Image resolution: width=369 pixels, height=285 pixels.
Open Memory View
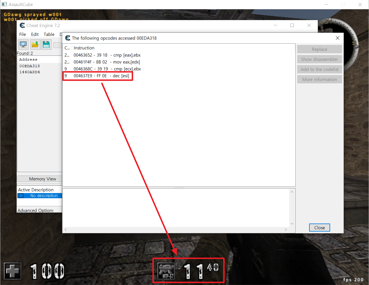click(x=40, y=179)
